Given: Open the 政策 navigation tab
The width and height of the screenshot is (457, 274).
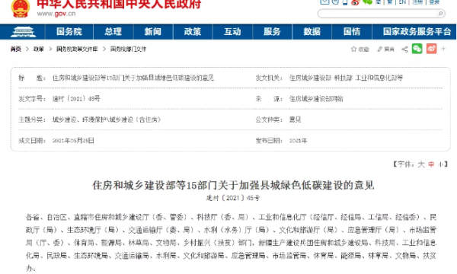Looking at the screenshot, I should pyautogui.click(x=193, y=32).
